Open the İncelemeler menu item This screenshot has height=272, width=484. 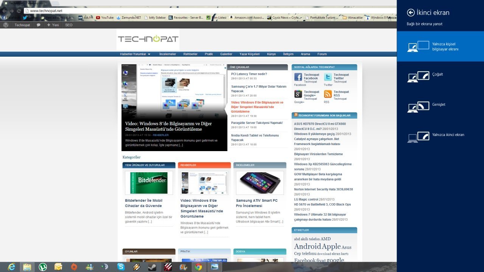[168, 54]
